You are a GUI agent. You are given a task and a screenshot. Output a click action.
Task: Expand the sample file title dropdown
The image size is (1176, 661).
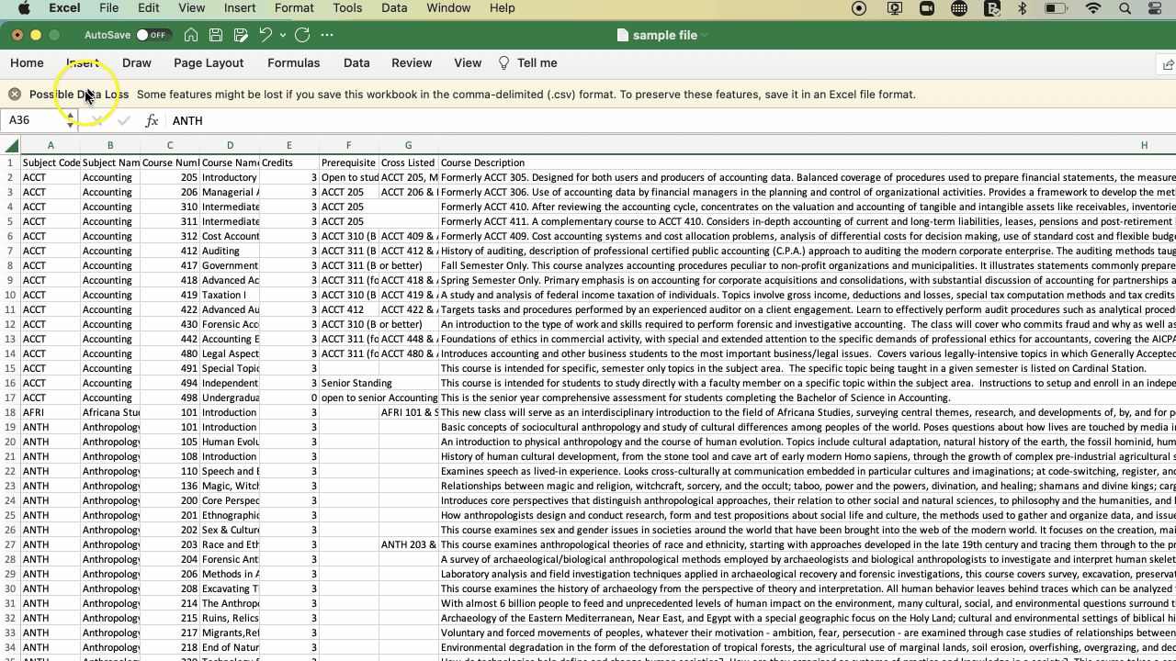705,35
